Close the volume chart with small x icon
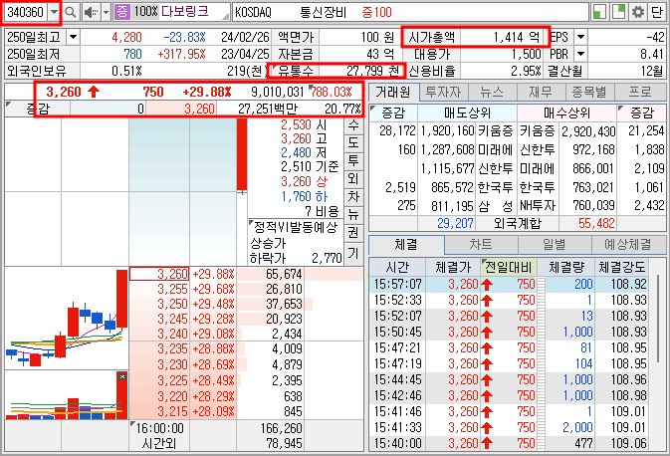Screen dimensions: 670x456 point(122,376)
